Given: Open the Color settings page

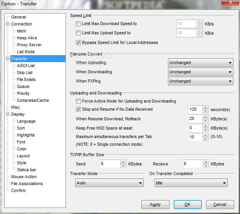Looking at the screenshot, I should pos(22,149).
